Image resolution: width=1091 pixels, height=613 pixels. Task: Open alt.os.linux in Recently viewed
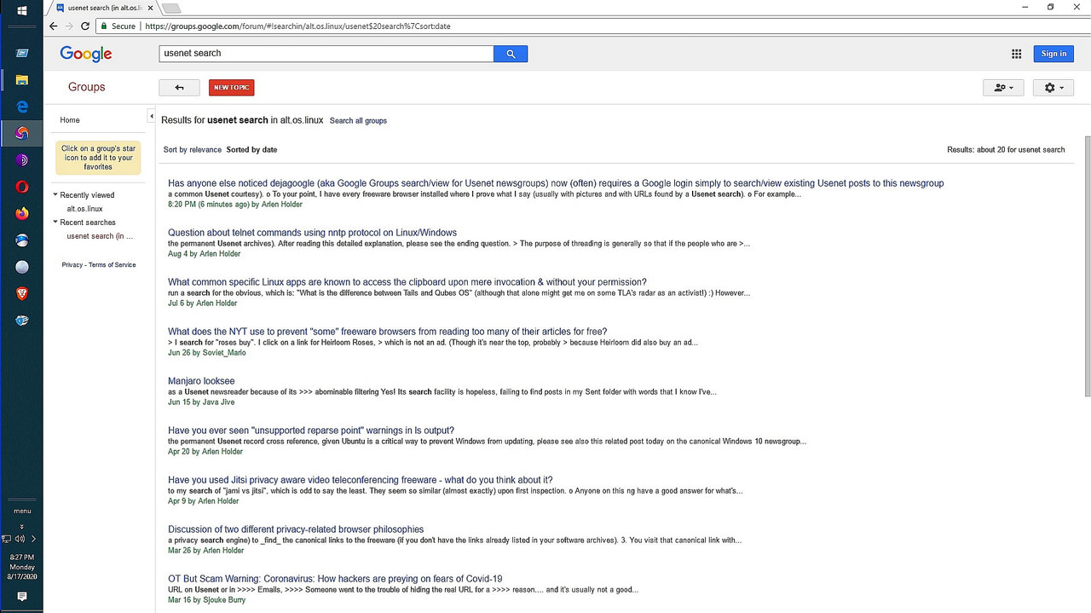coord(84,209)
